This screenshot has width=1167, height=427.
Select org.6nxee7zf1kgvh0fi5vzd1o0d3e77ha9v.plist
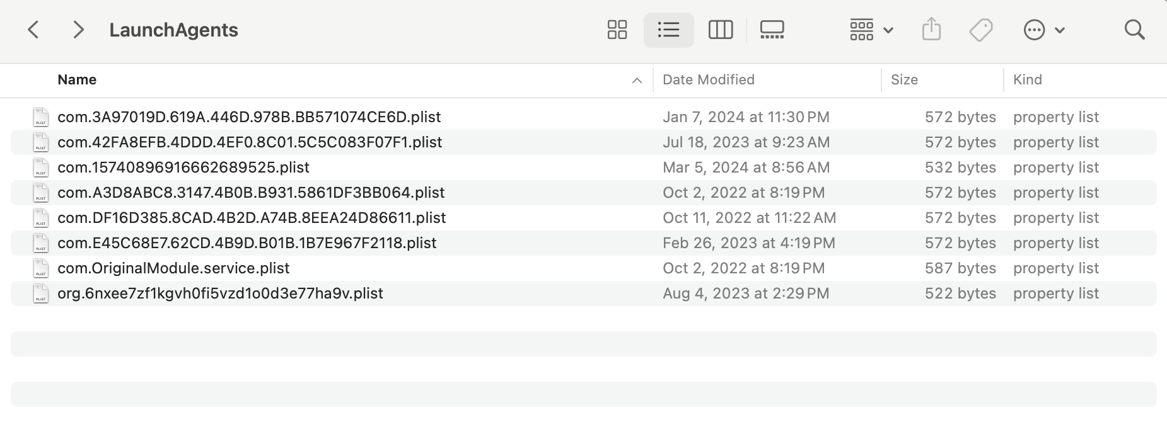(219, 293)
